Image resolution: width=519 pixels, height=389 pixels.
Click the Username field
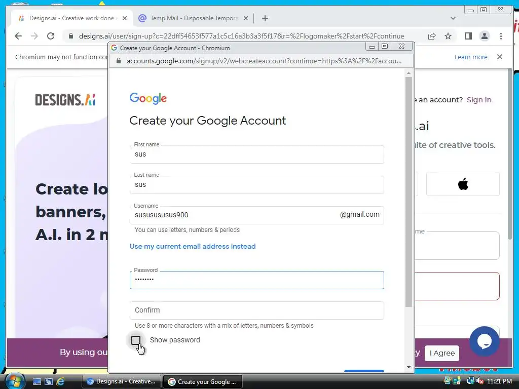point(256,215)
